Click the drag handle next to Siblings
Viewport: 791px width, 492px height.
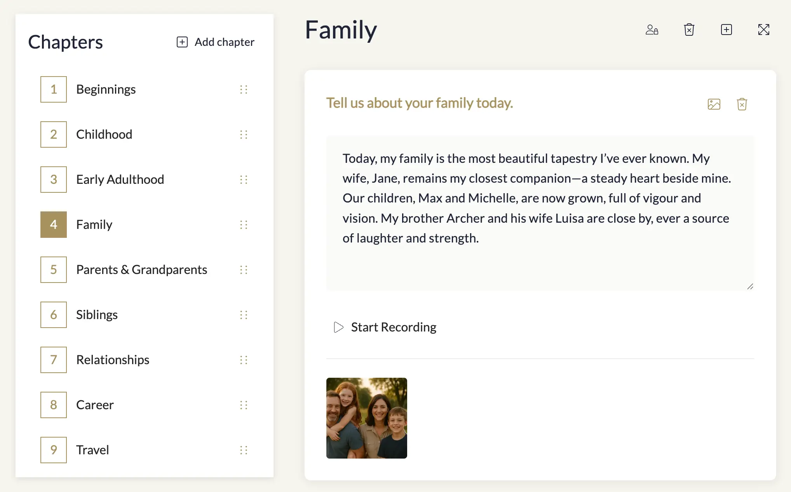[x=244, y=315]
